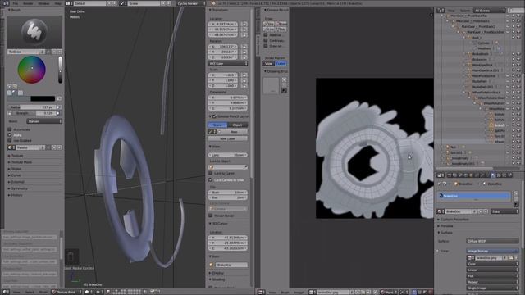
Task: Toggle the Additive Drawing checkbox
Action: tap(266, 34)
